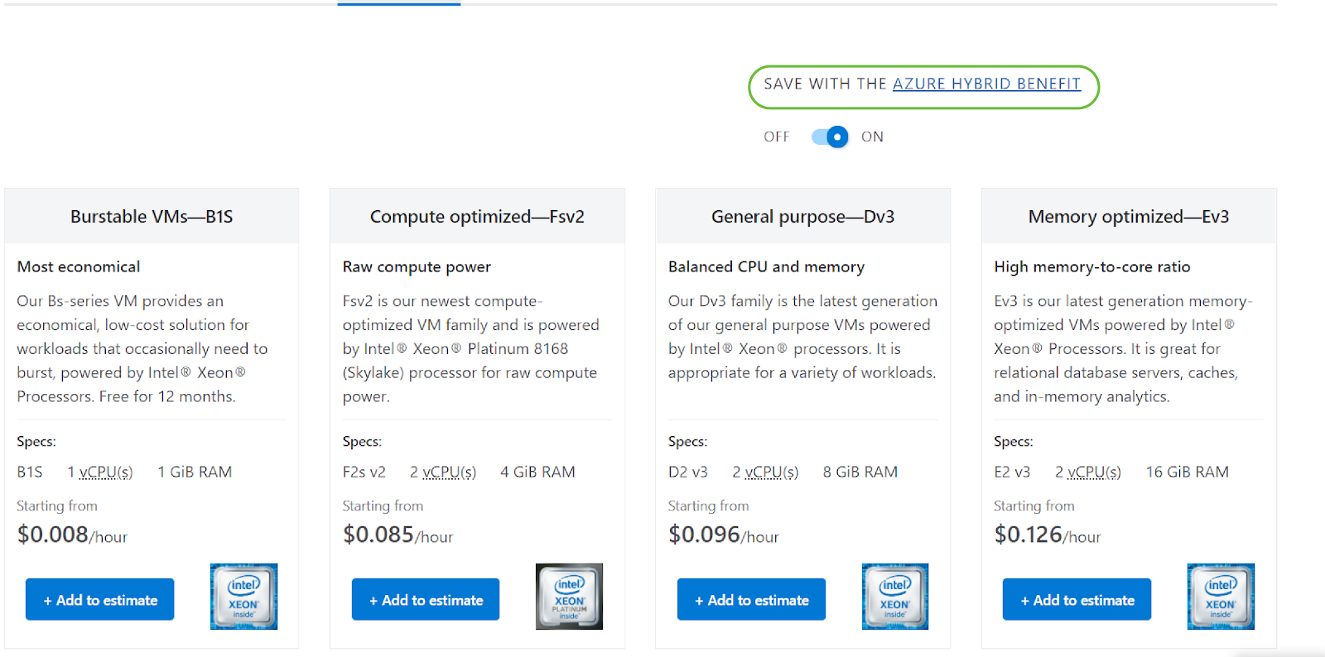The image size is (1325, 657).
Task: Open the Azure Hybrid Benefit link
Action: [986, 84]
